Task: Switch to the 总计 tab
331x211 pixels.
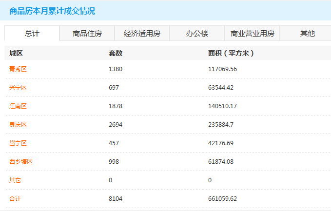Action: pos(32,34)
